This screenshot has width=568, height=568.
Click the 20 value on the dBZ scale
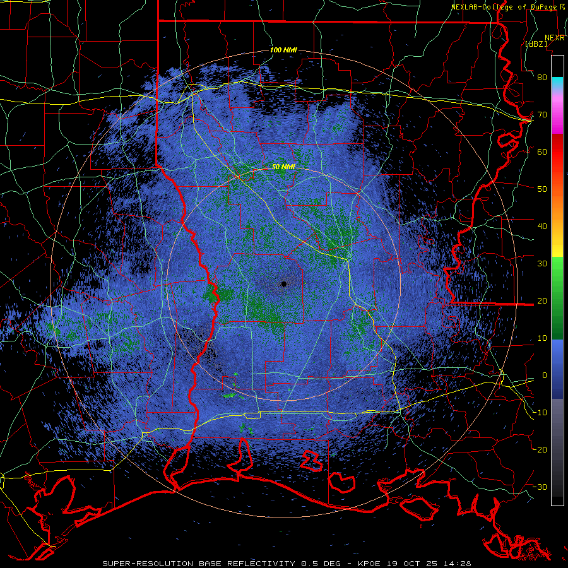542,301
